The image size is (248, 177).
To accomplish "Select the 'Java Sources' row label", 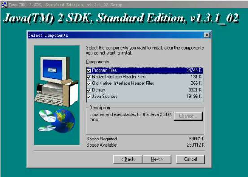I will tap(104, 96).
